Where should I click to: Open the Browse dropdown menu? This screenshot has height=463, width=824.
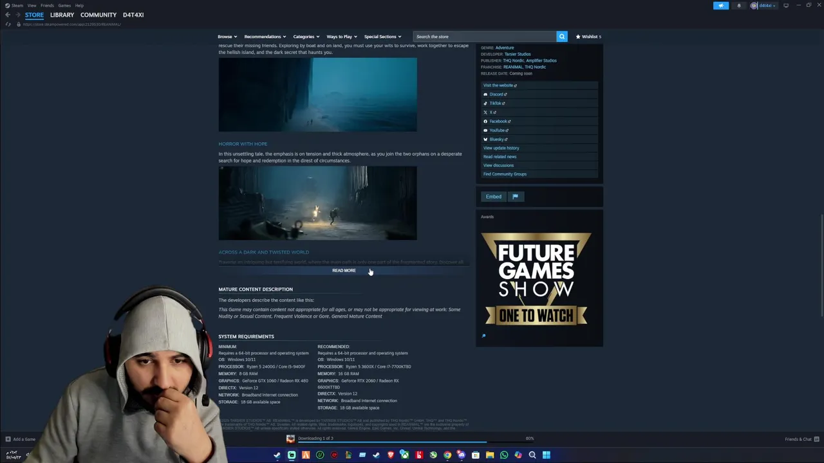point(227,37)
